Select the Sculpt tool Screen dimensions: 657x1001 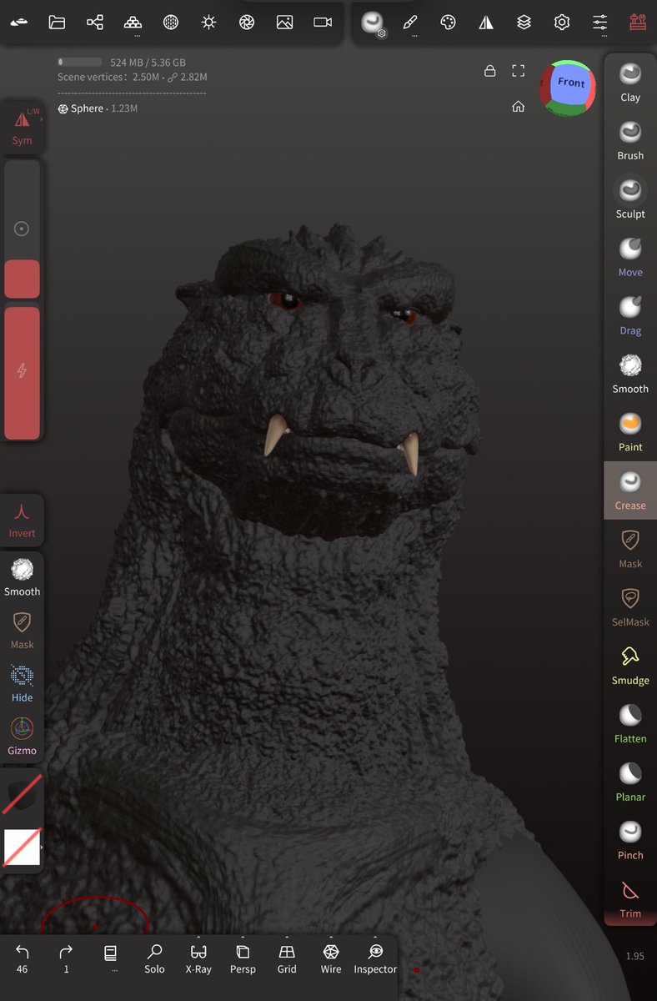630,199
